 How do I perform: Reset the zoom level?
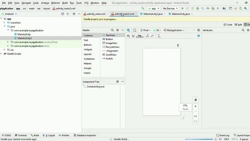coord(185,109)
